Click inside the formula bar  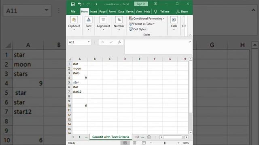tap(157, 47)
